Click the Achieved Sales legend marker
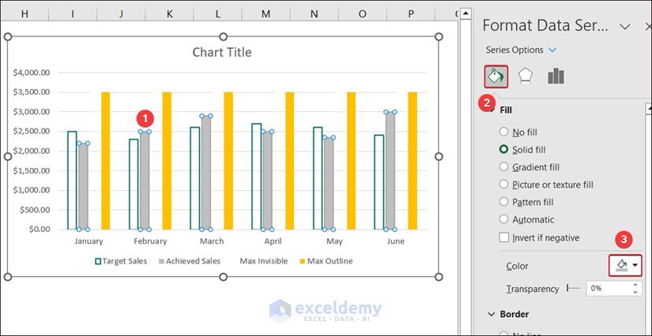652x336 pixels. [x=161, y=261]
